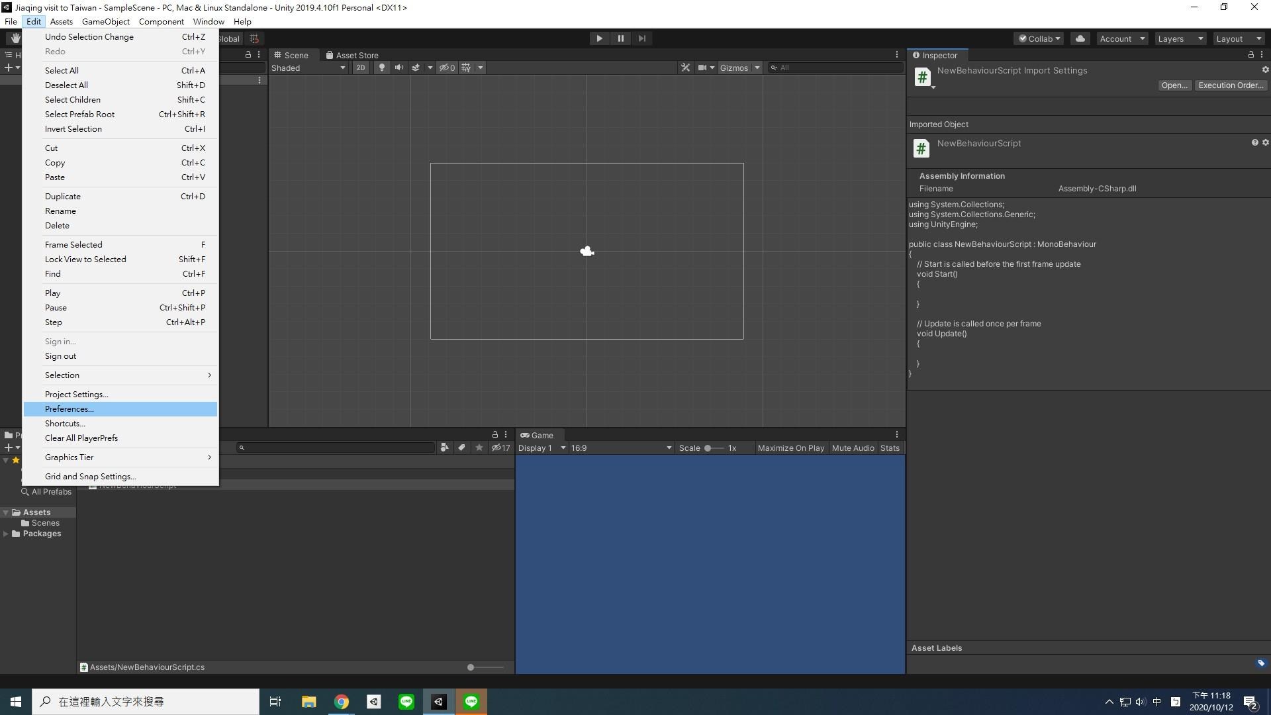Toggle the Gizmos button
This screenshot has width=1271, height=715.
pyautogui.click(x=733, y=68)
